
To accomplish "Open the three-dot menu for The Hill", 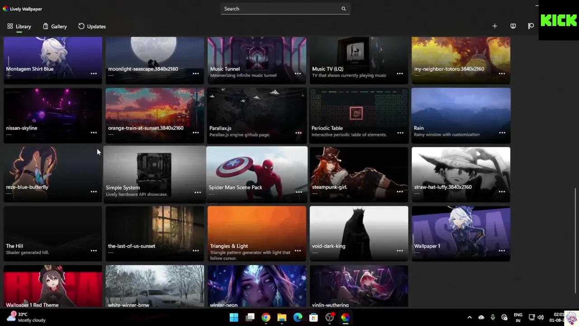I will click(x=94, y=250).
